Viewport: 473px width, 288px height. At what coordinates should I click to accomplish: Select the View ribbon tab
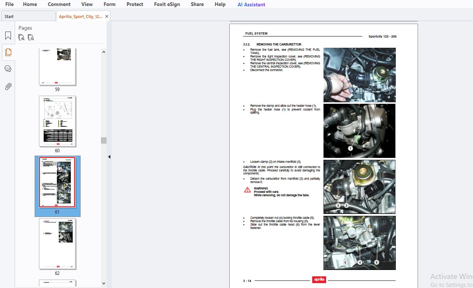pos(87,4)
